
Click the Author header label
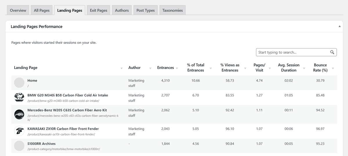point(135,68)
